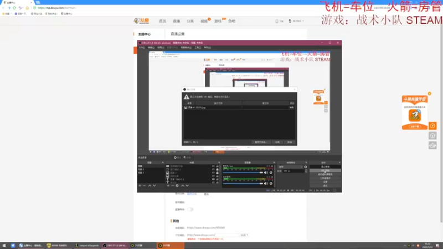The image size is (443, 249).
Task: Open the scene transition properties gear
Action: point(306,167)
